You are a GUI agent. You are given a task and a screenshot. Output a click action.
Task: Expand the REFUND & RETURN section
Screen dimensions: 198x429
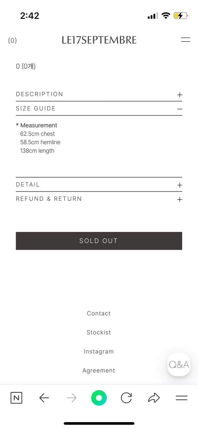(x=179, y=199)
